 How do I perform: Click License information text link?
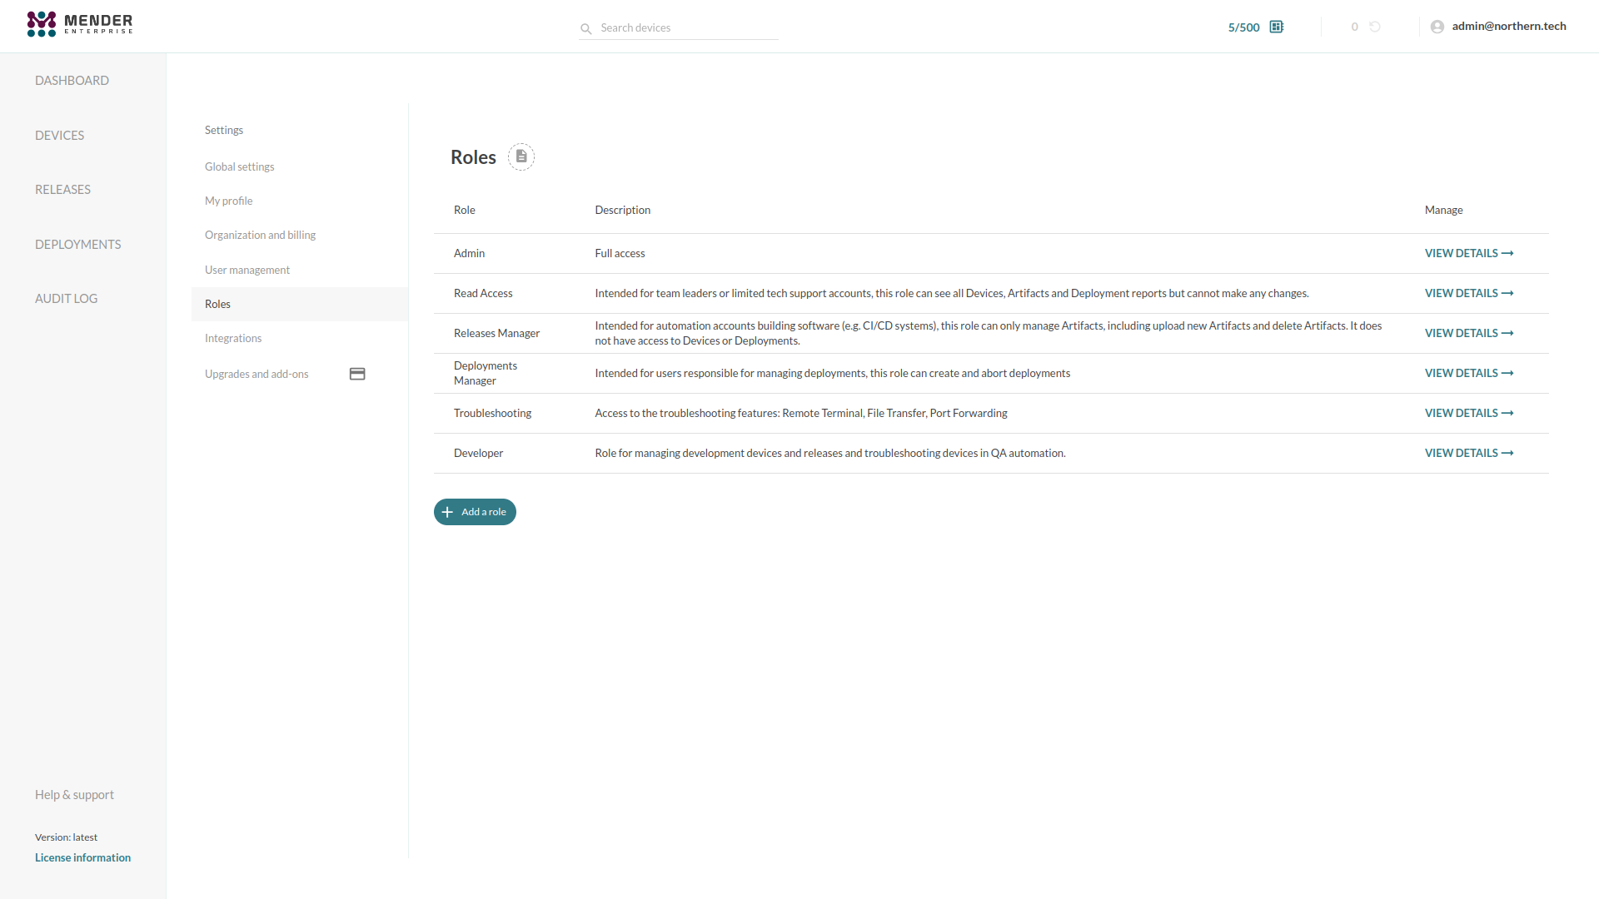point(82,857)
